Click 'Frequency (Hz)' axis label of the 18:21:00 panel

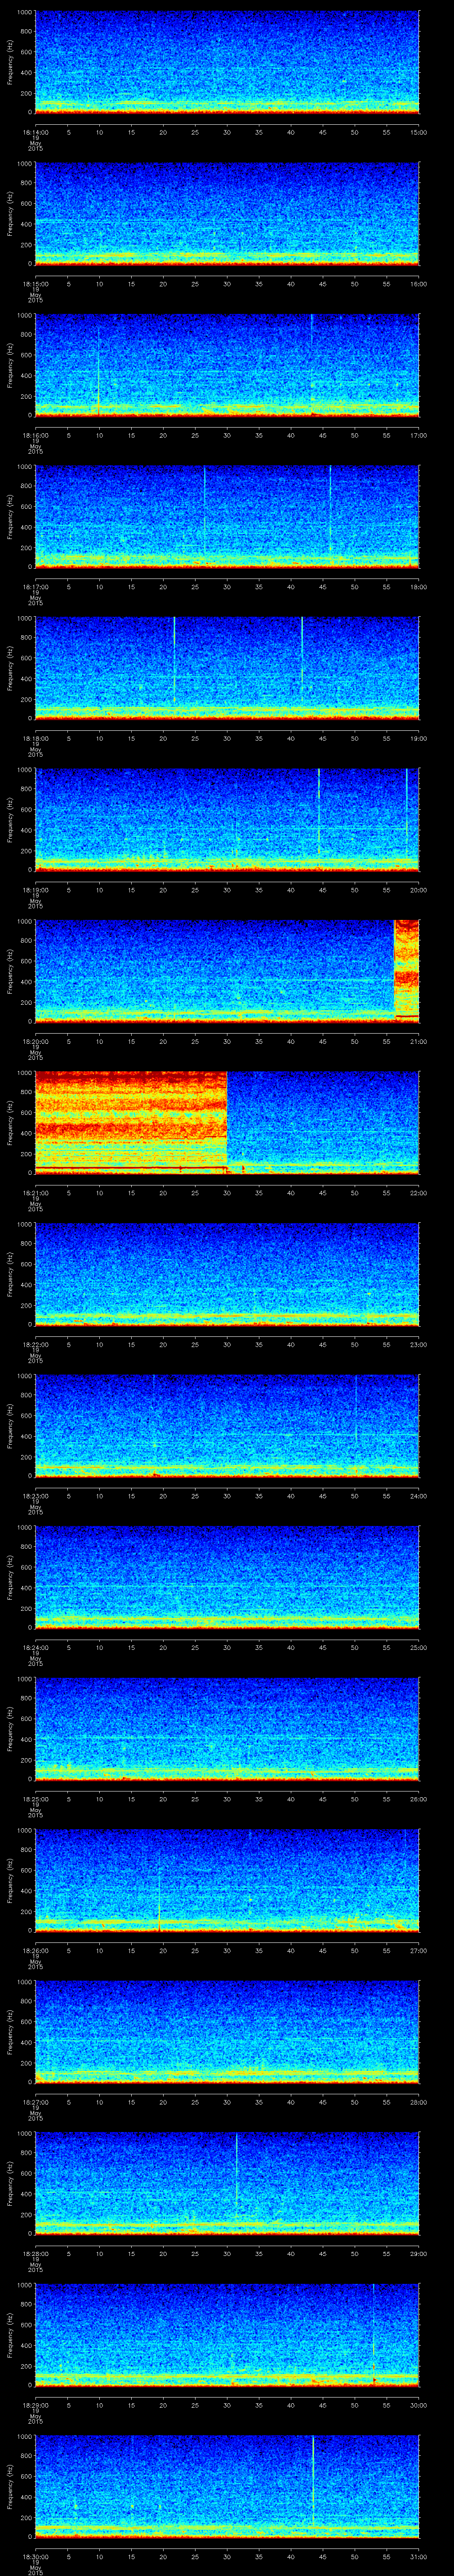[x=10, y=1123]
